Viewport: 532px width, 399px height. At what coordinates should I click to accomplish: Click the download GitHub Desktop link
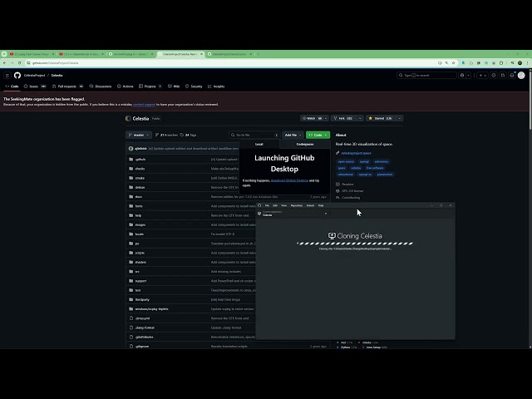pyautogui.click(x=289, y=180)
